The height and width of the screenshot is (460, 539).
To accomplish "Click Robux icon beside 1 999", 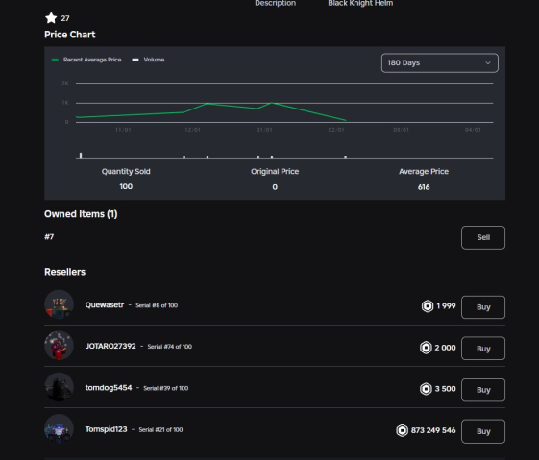I will coord(428,306).
